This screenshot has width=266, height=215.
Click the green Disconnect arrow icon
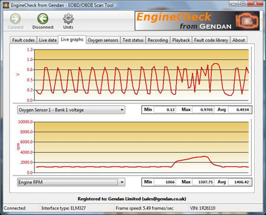point(43,19)
